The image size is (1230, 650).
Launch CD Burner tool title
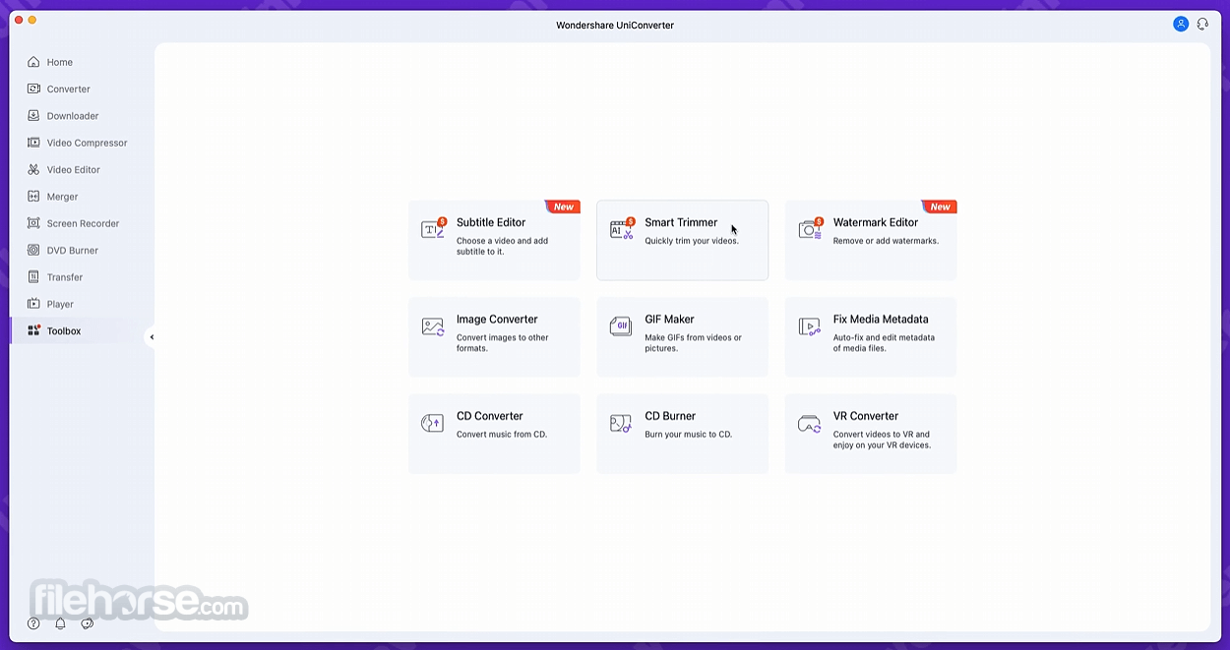[x=670, y=416]
